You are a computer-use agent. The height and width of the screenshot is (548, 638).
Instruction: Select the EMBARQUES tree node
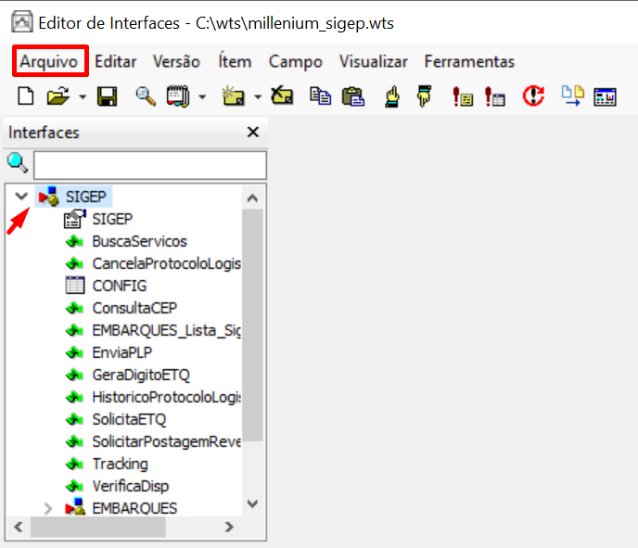134,508
